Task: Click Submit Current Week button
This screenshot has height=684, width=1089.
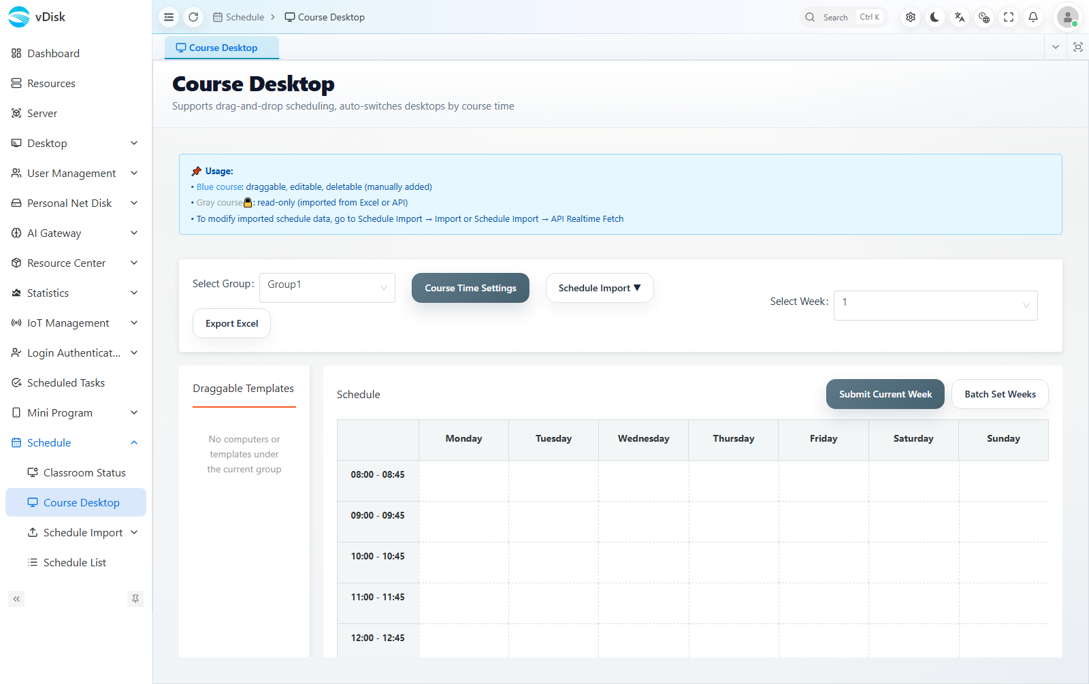Action: tap(885, 394)
